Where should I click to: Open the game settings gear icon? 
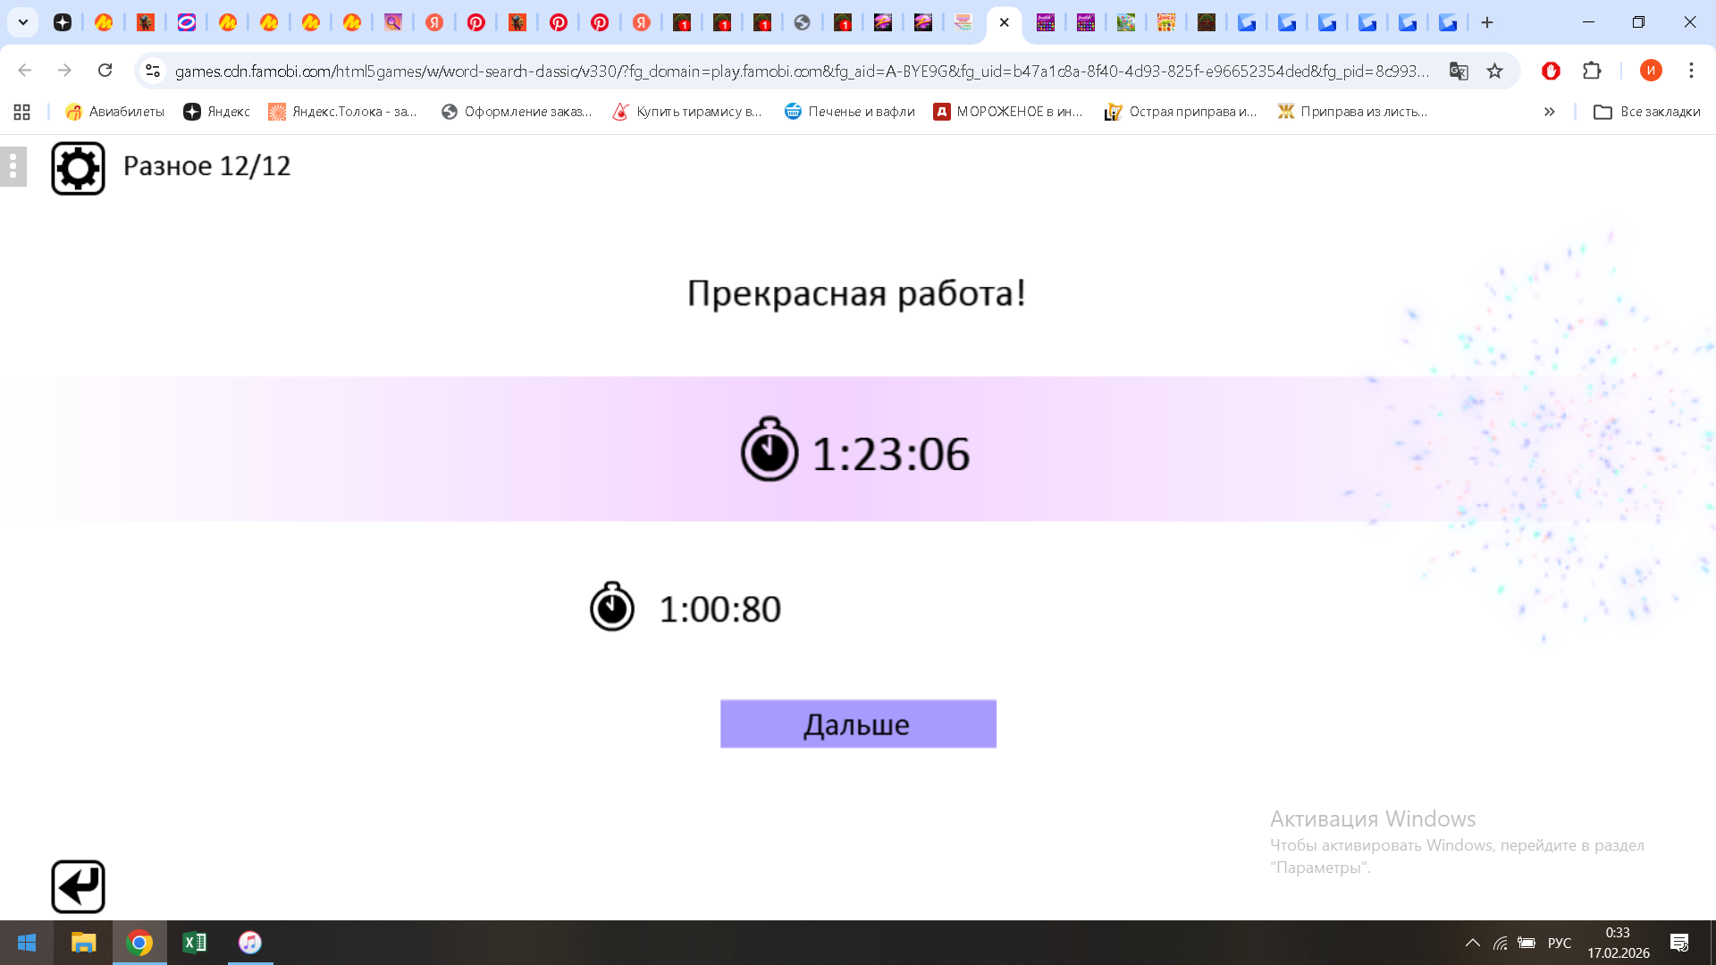point(78,166)
